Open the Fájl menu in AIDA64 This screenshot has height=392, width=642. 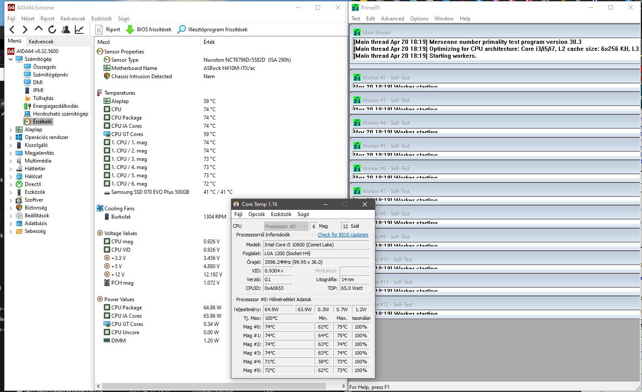click(11, 19)
